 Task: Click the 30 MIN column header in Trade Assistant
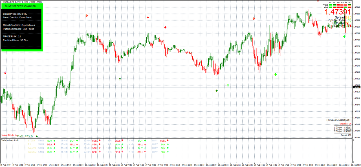(x=87, y=140)
